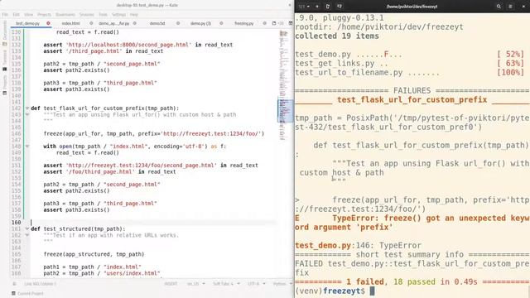
Task: Open the Help menu in Kate
Action: point(134,15)
